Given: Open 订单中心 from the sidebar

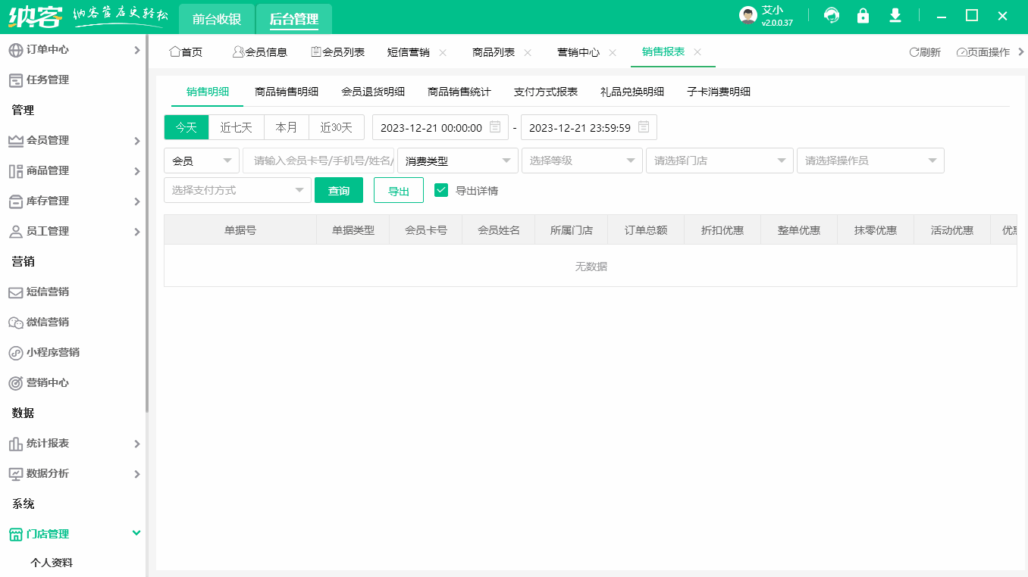Looking at the screenshot, I should 49,49.
